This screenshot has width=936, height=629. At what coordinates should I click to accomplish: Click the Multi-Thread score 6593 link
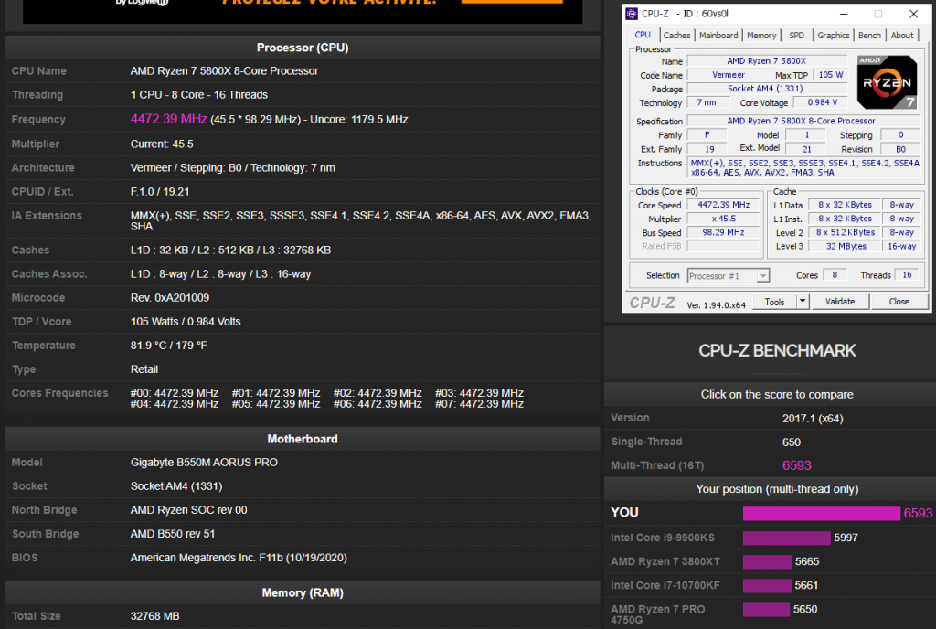[797, 465]
